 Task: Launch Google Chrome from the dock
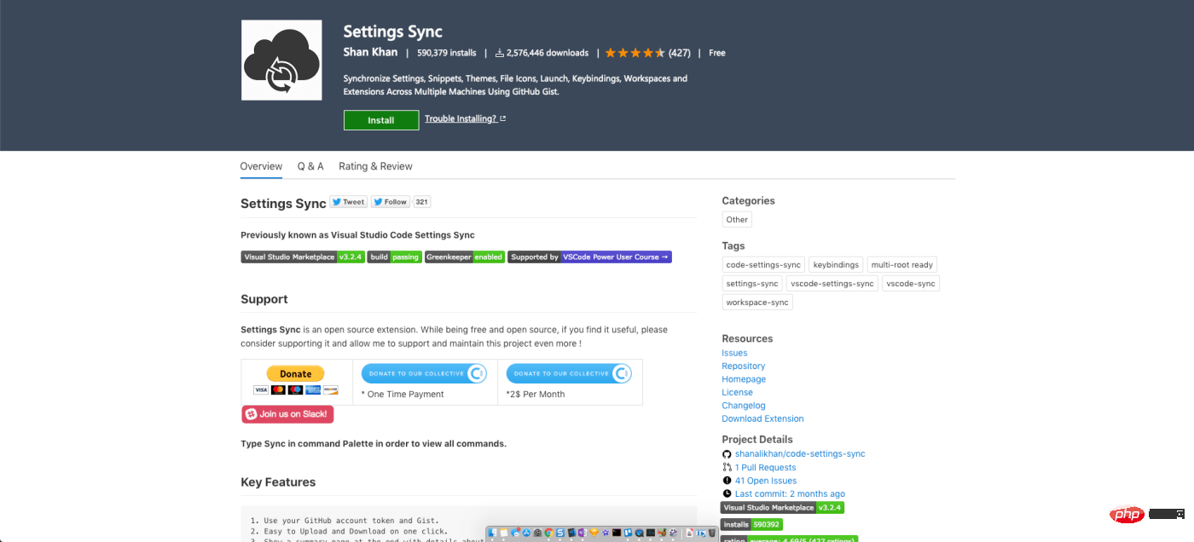pyautogui.click(x=549, y=533)
